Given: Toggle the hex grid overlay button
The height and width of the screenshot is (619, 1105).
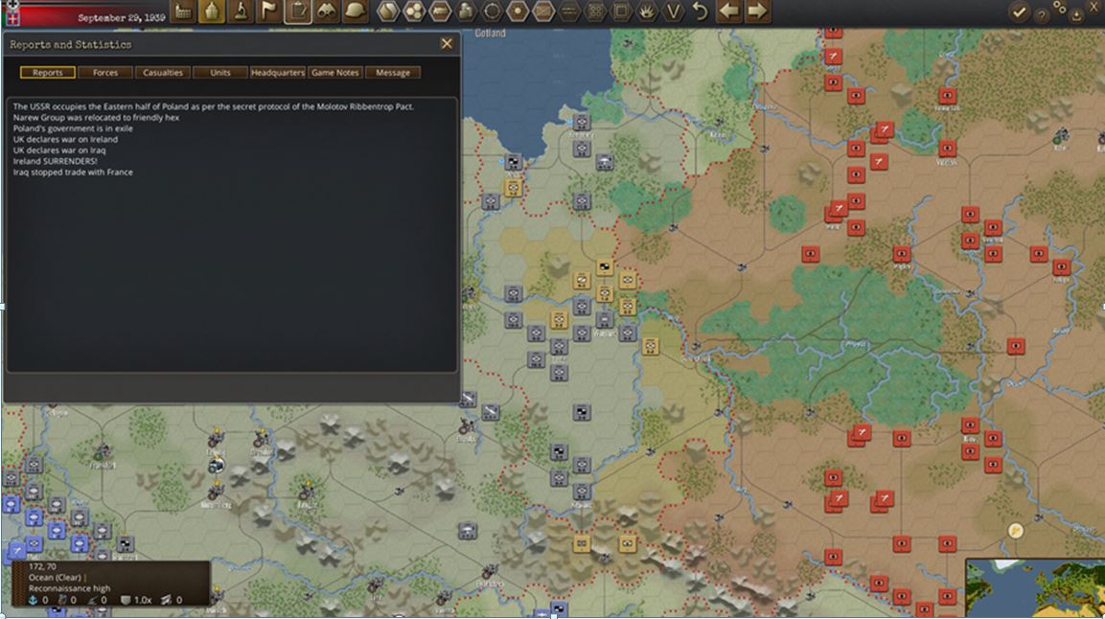Looking at the screenshot, I should [x=388, y=11].
